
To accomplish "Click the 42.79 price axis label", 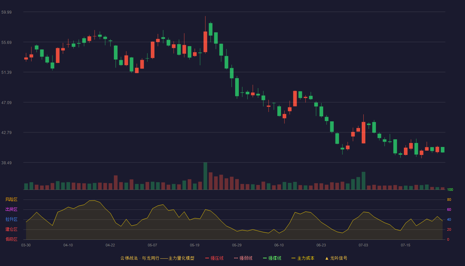I will 6,133.
